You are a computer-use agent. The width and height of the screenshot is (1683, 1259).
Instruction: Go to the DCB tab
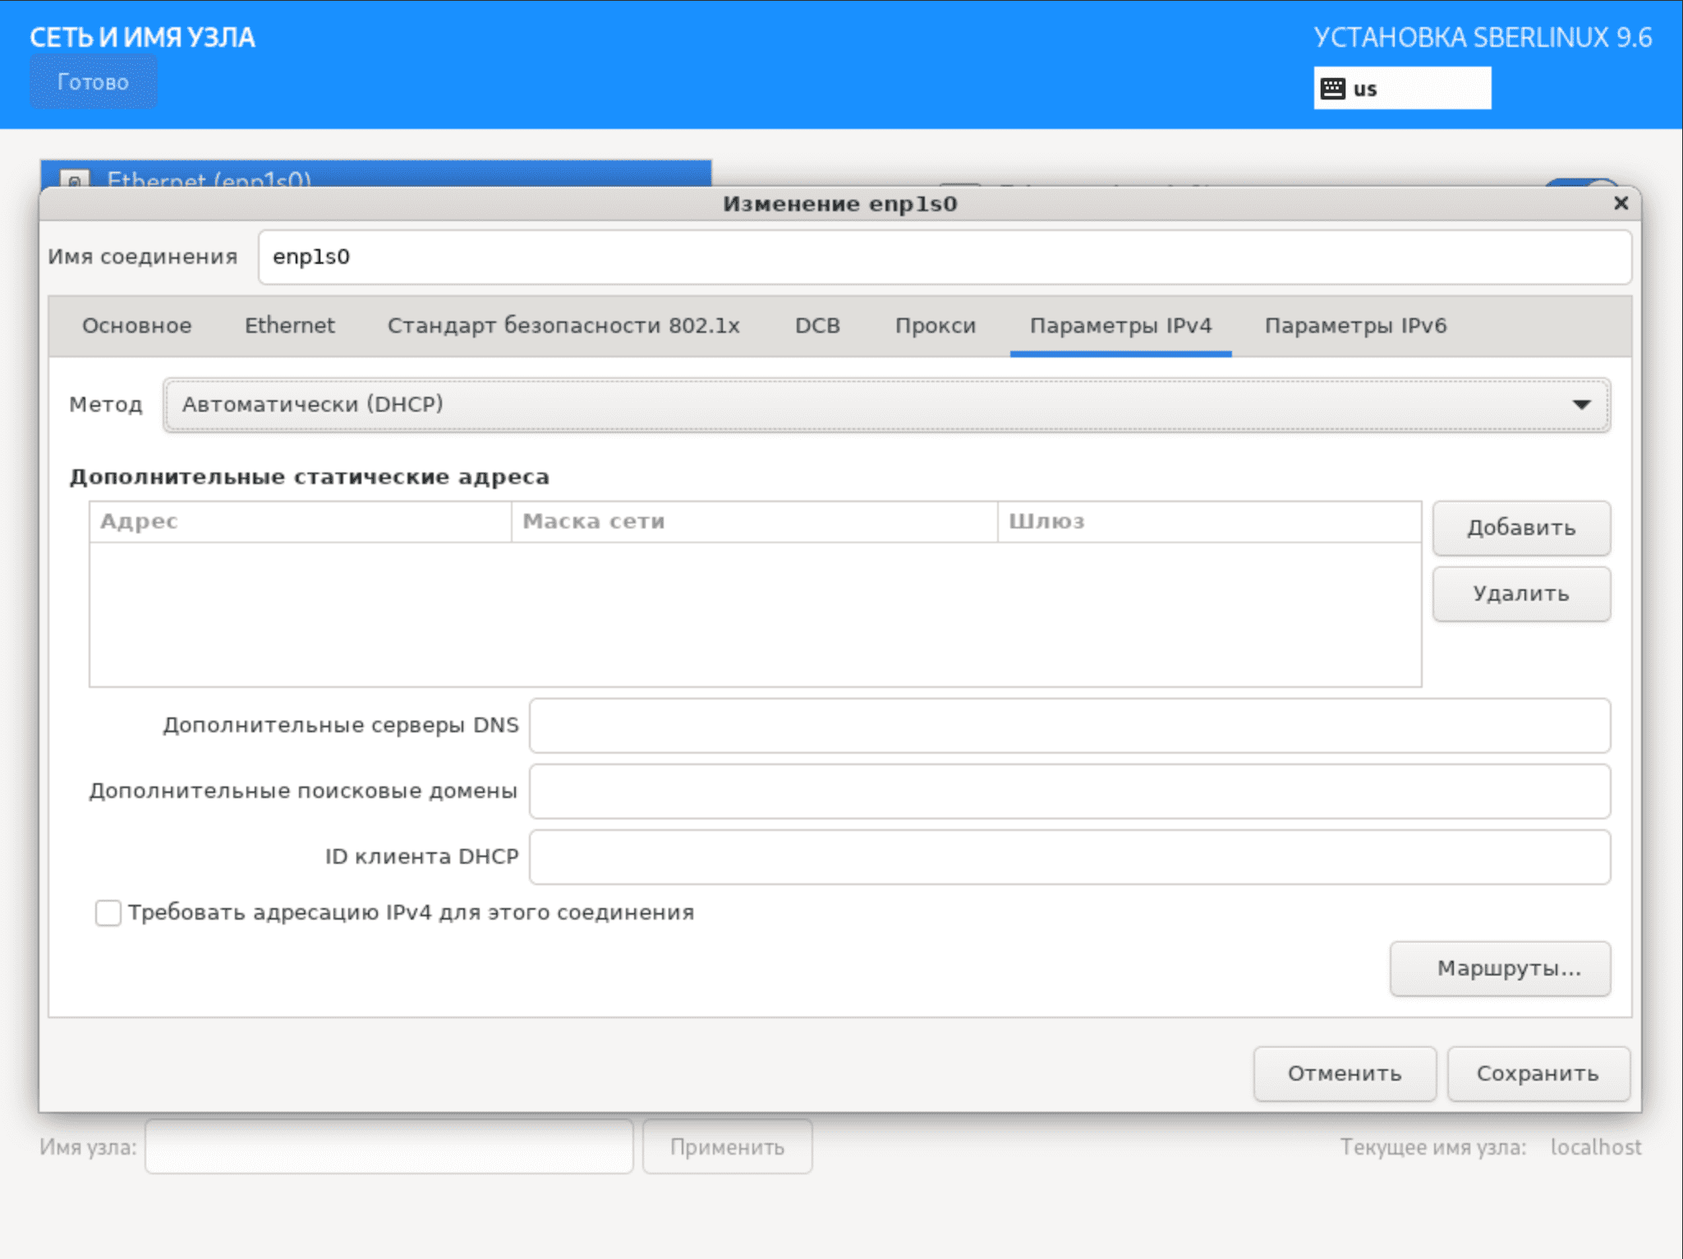(x=817, y=325)
